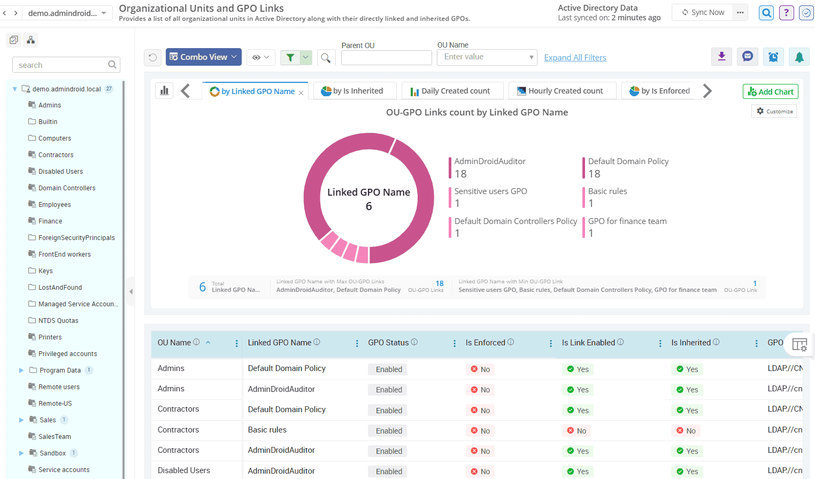
Task: Click the alarm clock schedule icon
Action: 773,57
